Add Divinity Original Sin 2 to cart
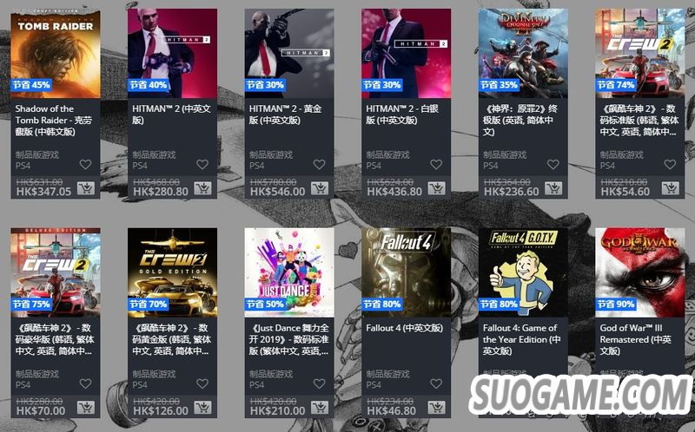Viewport: 695px width, 432px height. [x=553, y=188]
